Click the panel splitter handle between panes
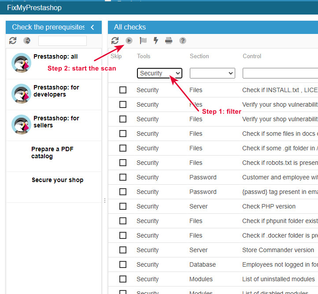The image size is (318, 294). (105, 201)
